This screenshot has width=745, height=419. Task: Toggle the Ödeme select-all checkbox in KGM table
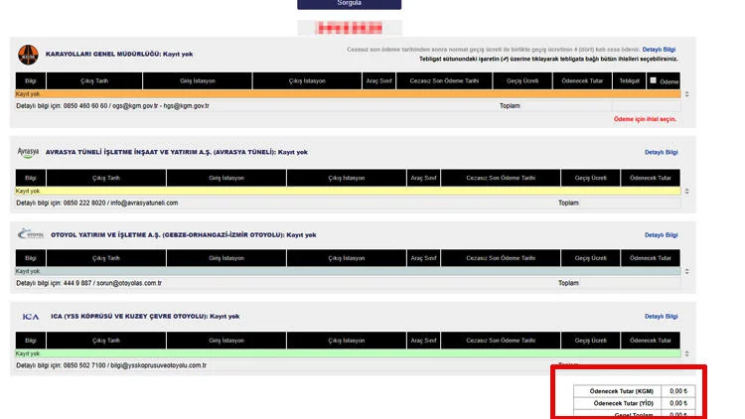tap(653, 80)
